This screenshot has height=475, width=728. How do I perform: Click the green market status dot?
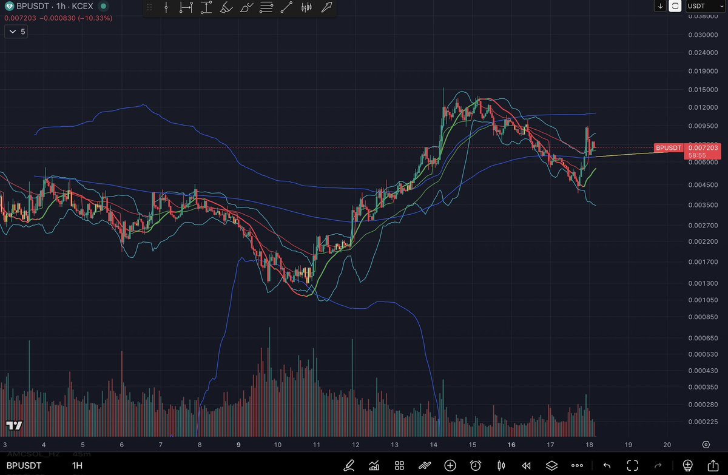coord(104,7)
